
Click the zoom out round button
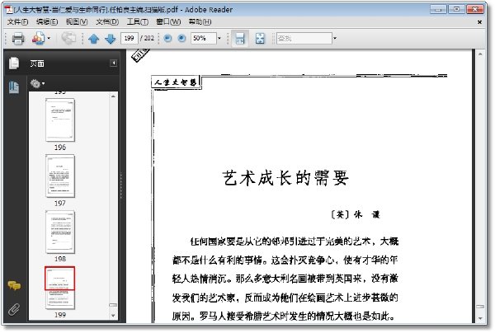[x=167, y=39]
